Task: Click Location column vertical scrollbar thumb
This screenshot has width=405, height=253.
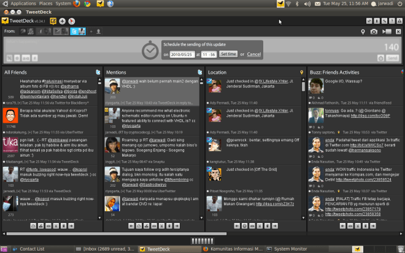Action: coord(303,87)
